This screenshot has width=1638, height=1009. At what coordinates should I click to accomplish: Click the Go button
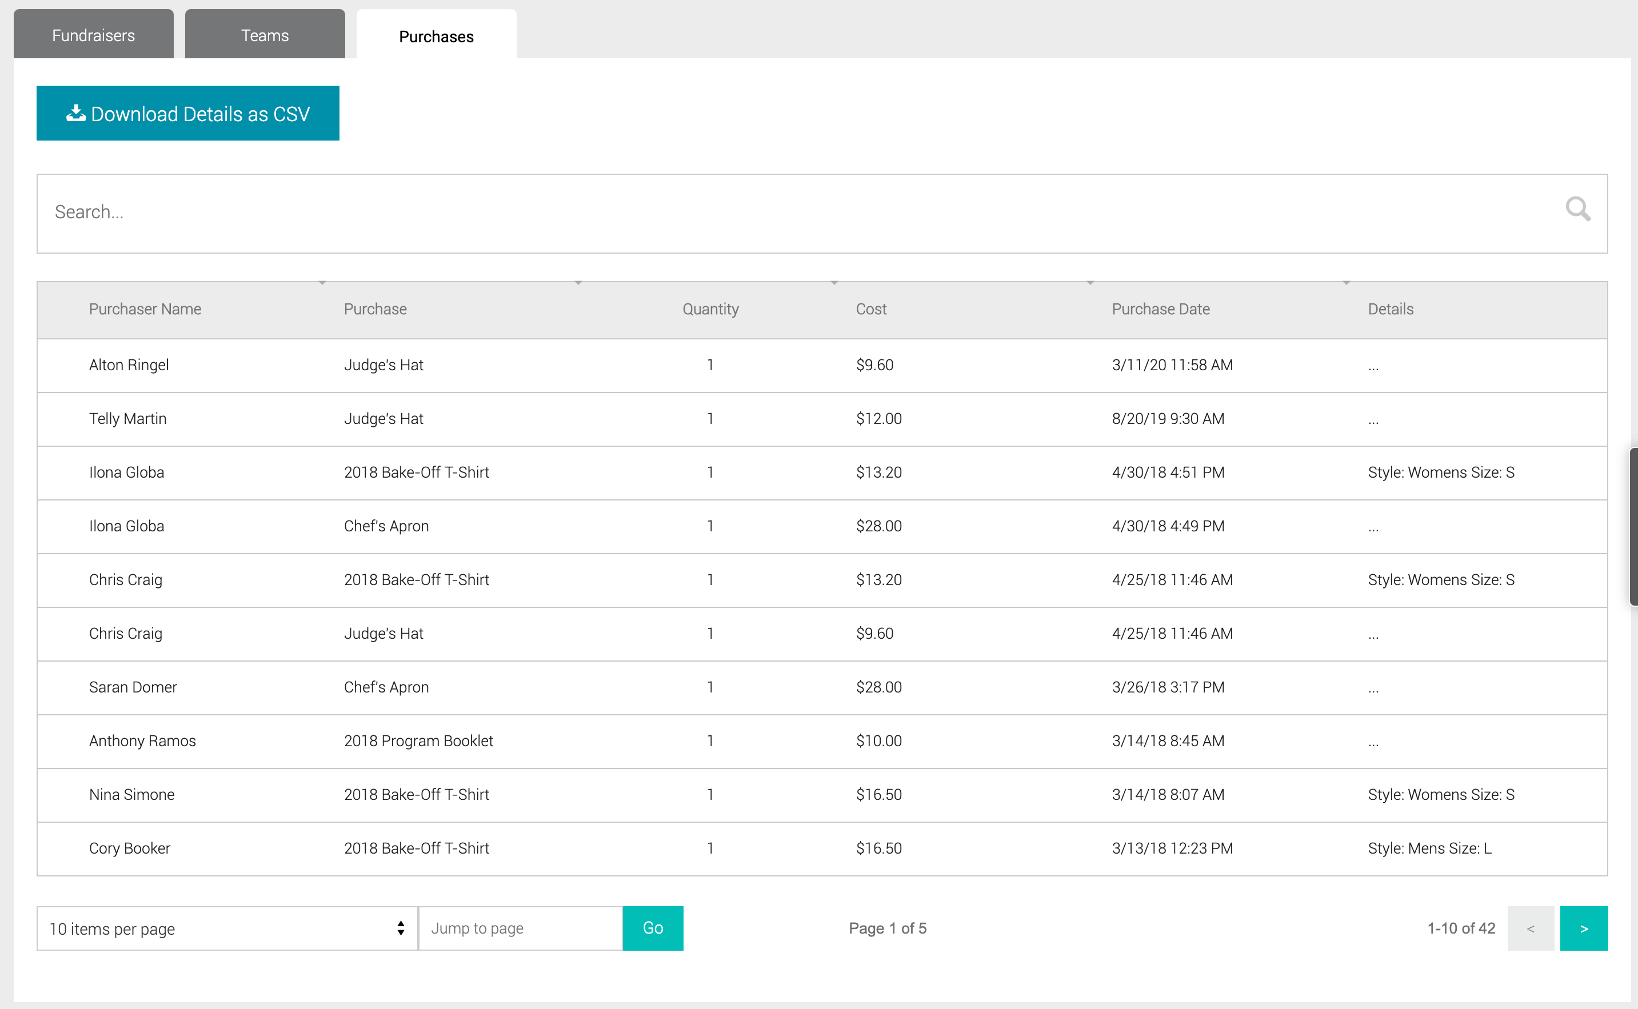click(652, 928)
